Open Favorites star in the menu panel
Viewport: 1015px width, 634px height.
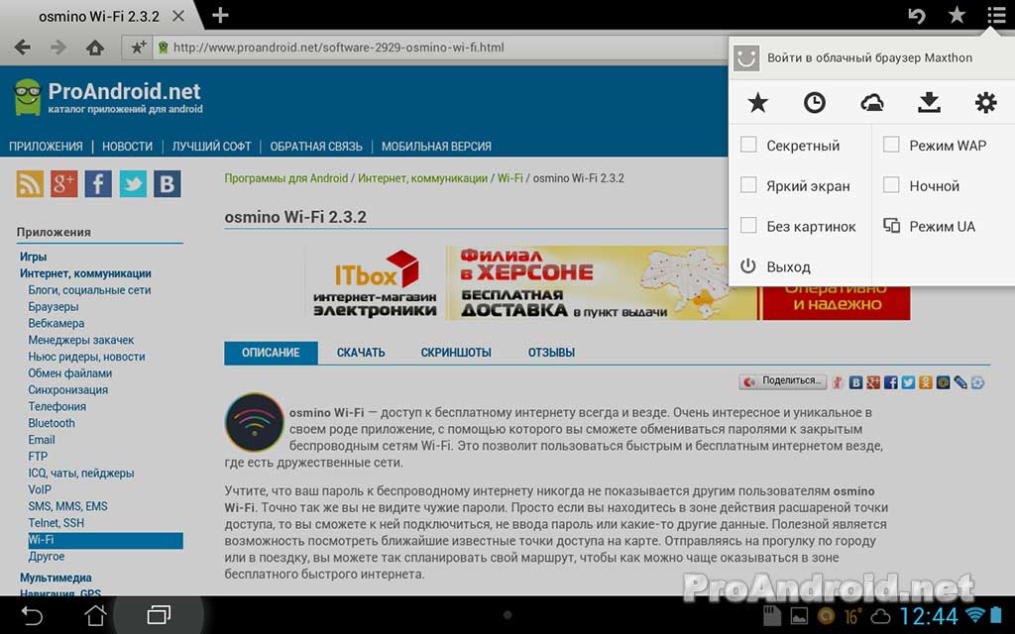(758, 103)
